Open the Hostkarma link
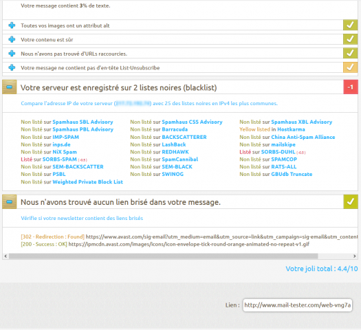 [291, 129]
